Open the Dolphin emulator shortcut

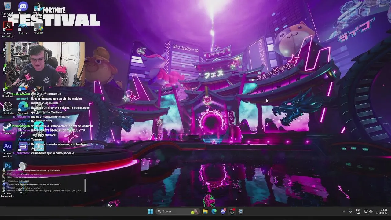click(23, 28)
